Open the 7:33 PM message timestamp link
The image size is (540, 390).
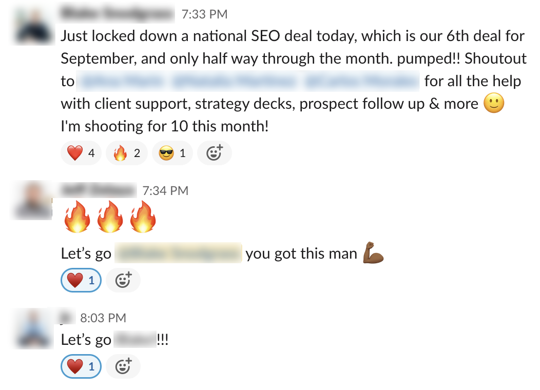(204, 15)
